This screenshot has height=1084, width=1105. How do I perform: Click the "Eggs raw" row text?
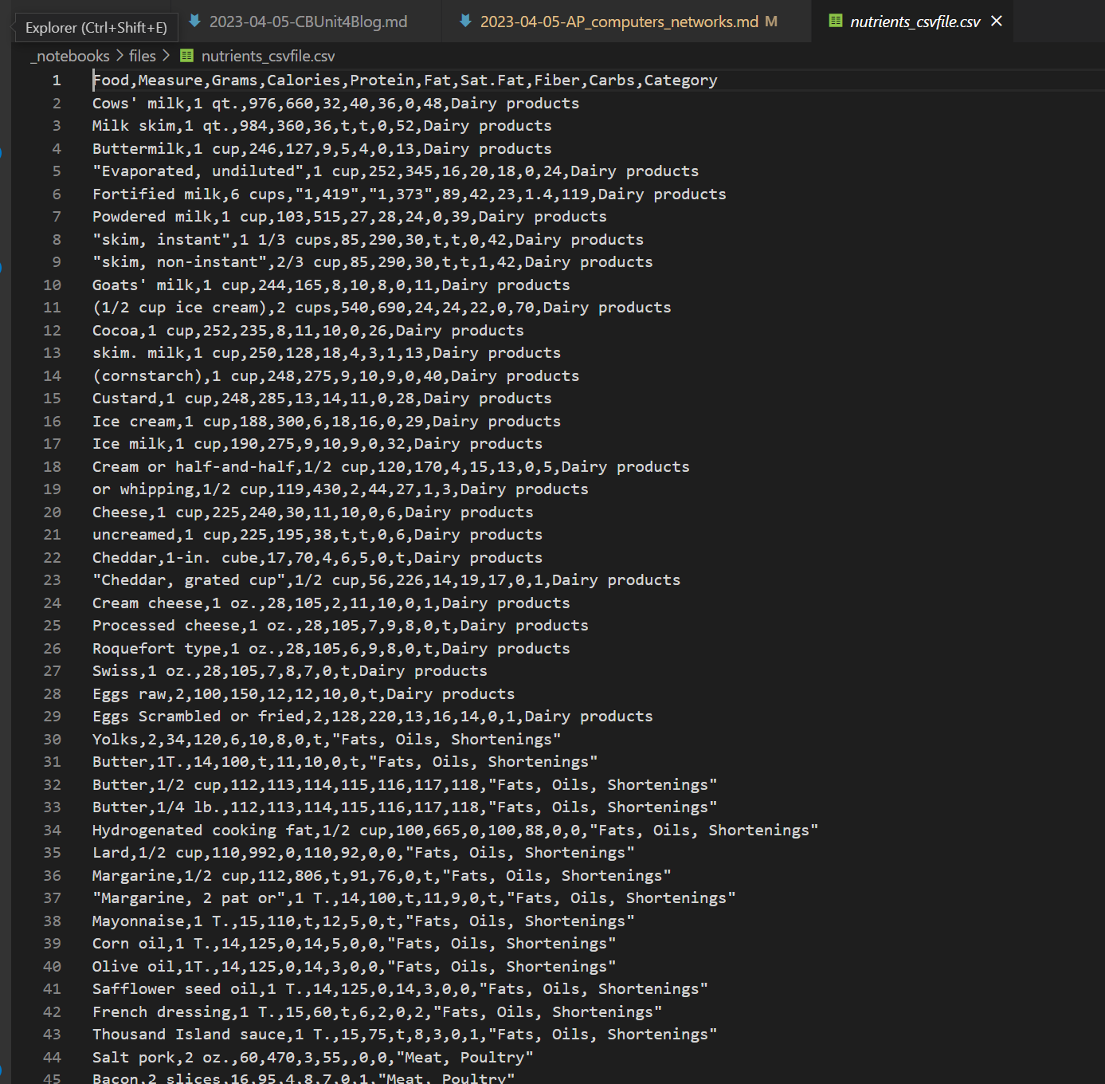[304, 694]
